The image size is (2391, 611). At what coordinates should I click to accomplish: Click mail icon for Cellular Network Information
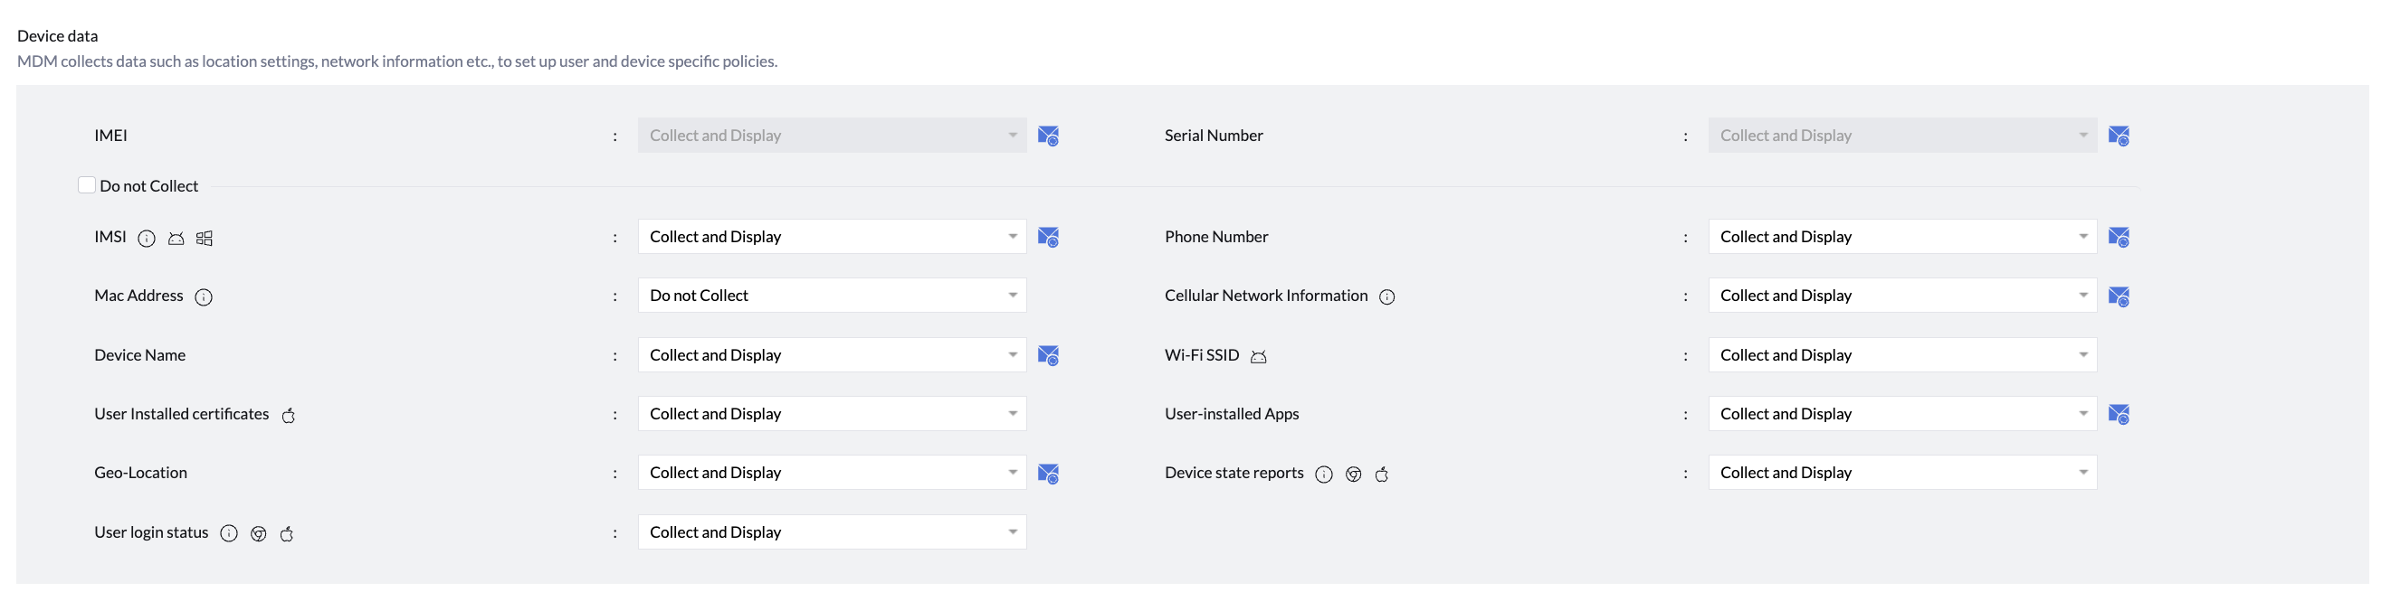click(2118, 296)
